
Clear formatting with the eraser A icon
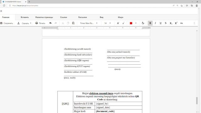point(143,23)
